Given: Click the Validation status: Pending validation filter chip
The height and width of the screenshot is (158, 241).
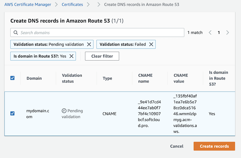Looking at the screenshot, I should [52, 44].
